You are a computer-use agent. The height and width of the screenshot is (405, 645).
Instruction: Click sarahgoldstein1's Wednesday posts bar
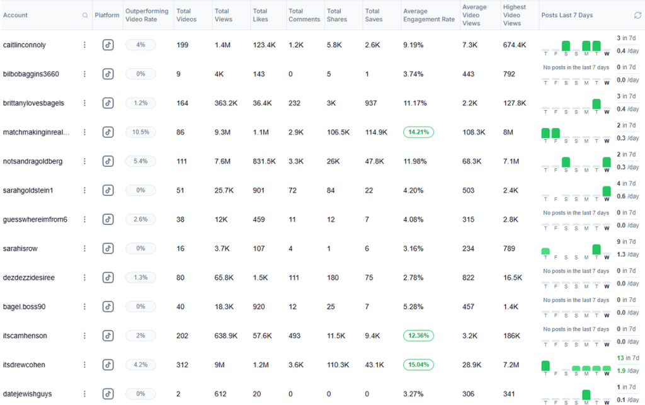[607, 191]
